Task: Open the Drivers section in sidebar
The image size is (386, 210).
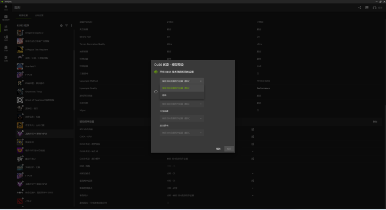Action: [x=6, y=18]
